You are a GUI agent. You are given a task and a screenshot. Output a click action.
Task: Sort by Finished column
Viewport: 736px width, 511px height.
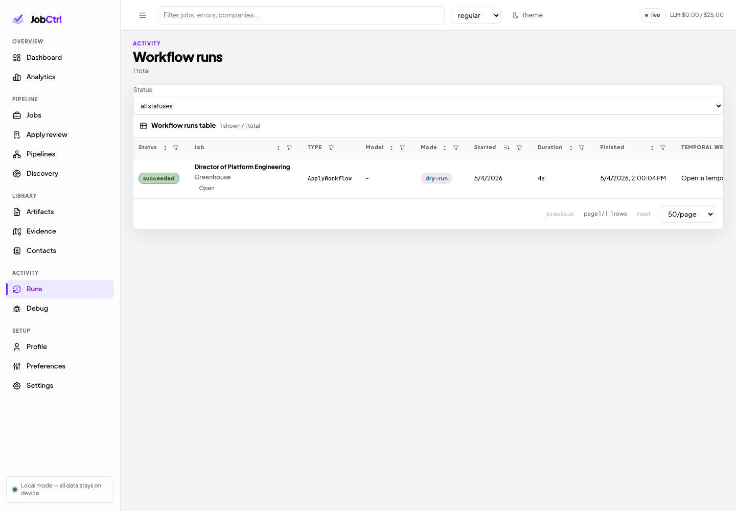[652, 148]
